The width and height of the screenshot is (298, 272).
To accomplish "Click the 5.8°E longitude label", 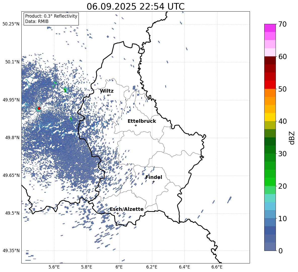I will (87, 267).
